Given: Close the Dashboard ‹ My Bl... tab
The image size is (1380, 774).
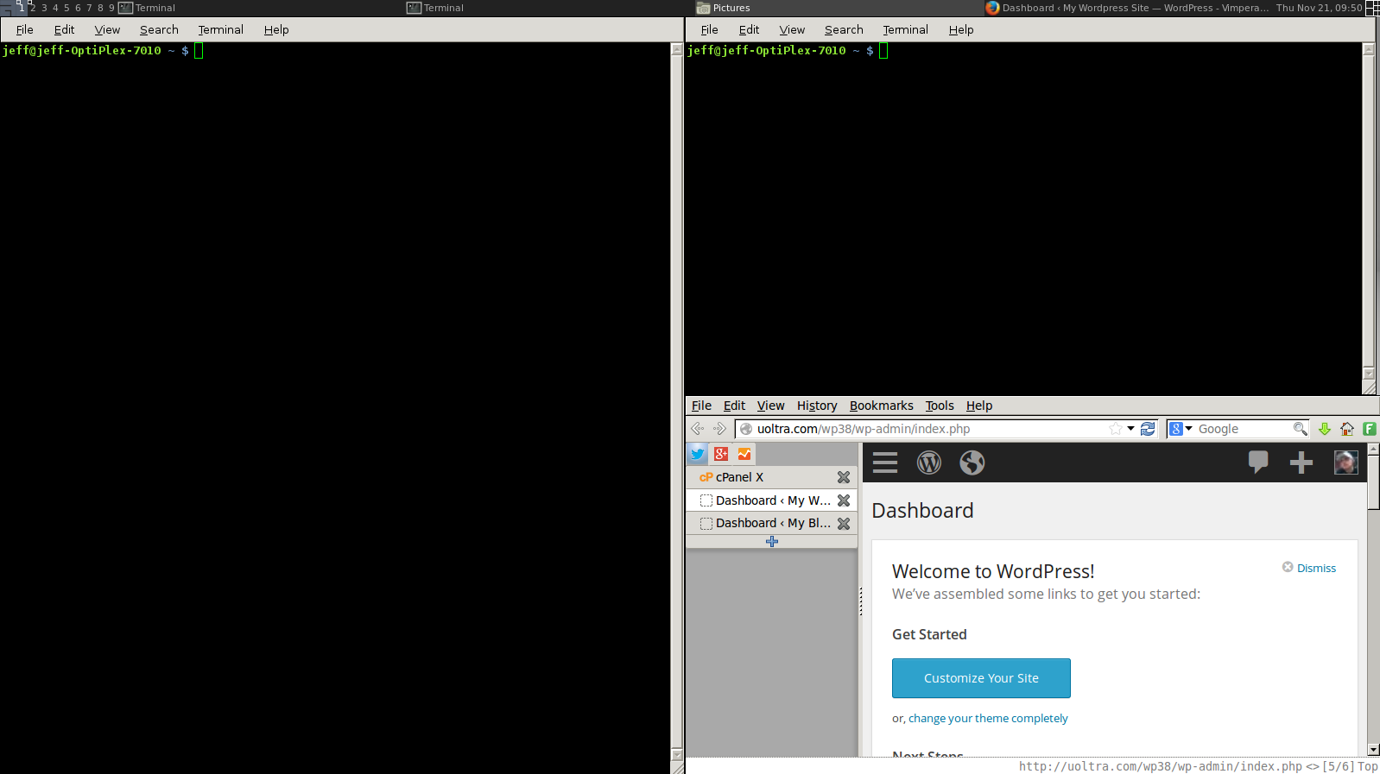Looking at the screenshot, I should pos(844,524).
